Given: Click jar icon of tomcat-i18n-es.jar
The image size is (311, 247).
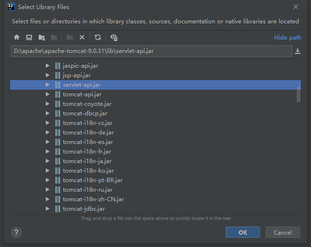Looking at the screenshot, I should [58, 142].
